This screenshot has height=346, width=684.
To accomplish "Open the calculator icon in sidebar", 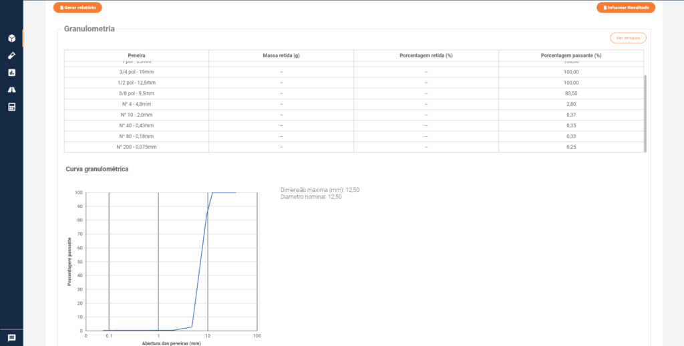I will pos(11,107).
